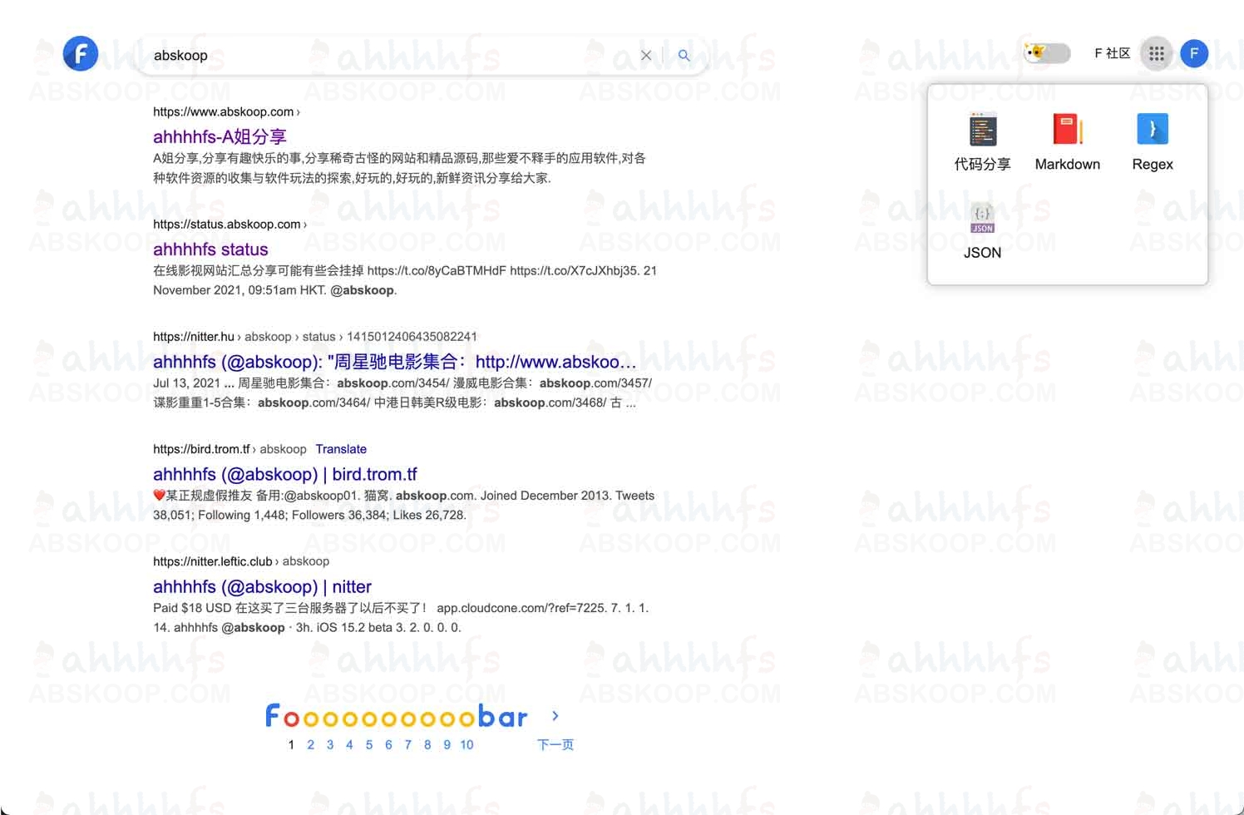Jump to results page 10
Viewport: 1244px width, 815px height.
pyautogui.click(x=466, y=745)
